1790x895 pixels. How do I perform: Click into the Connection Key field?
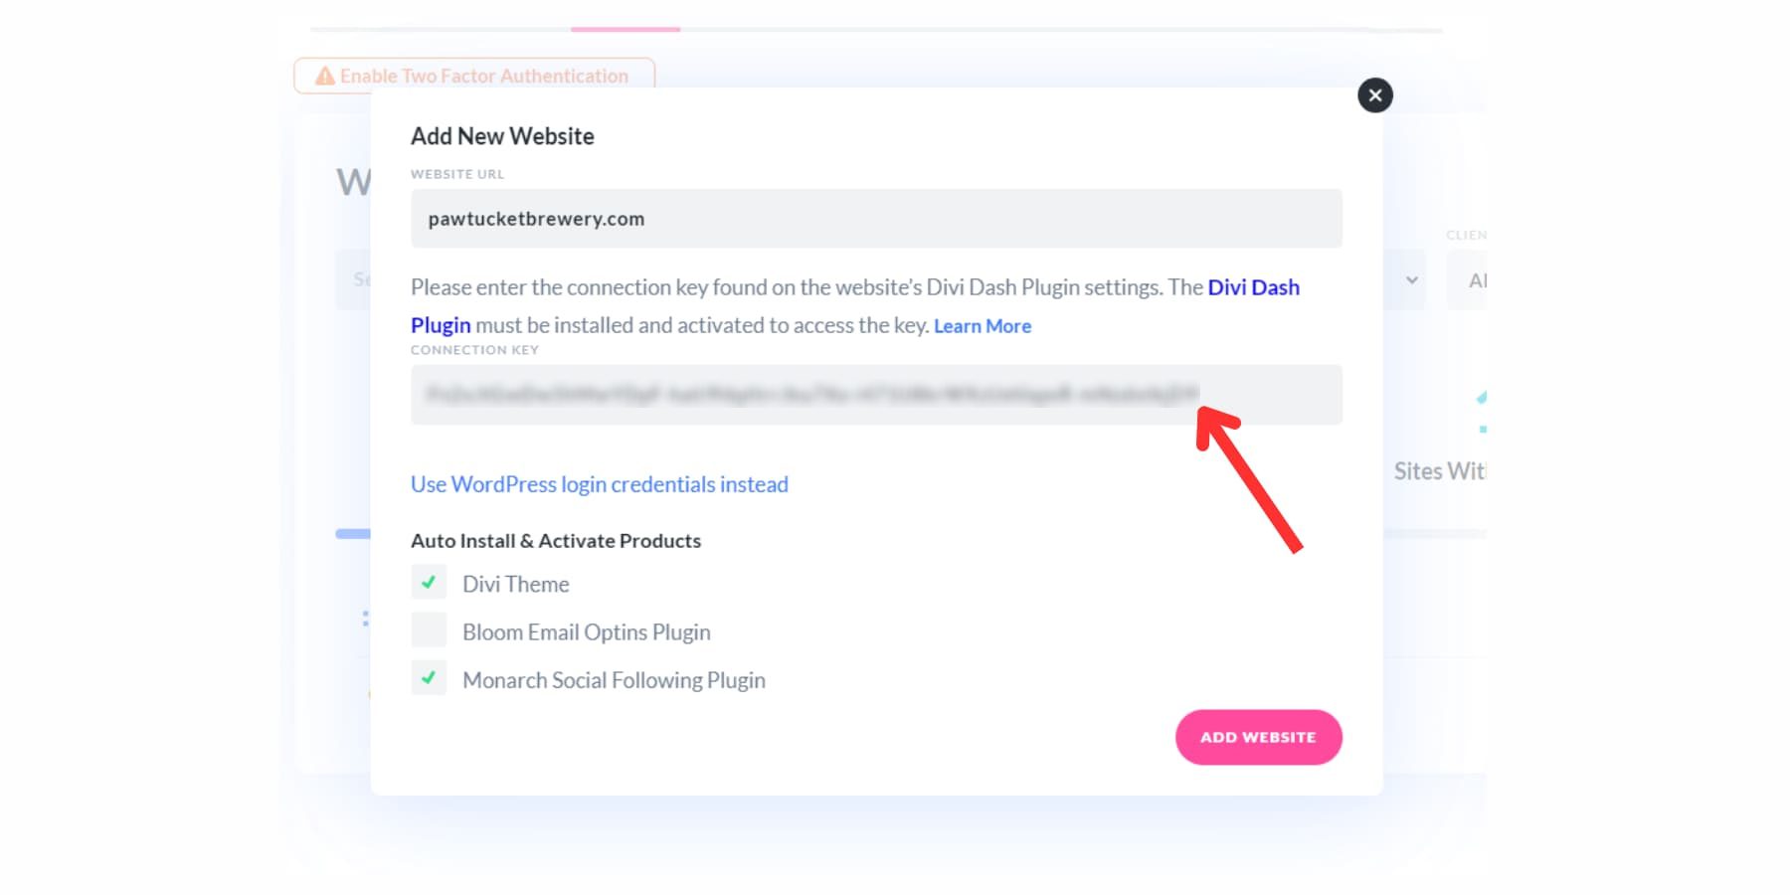875,395
